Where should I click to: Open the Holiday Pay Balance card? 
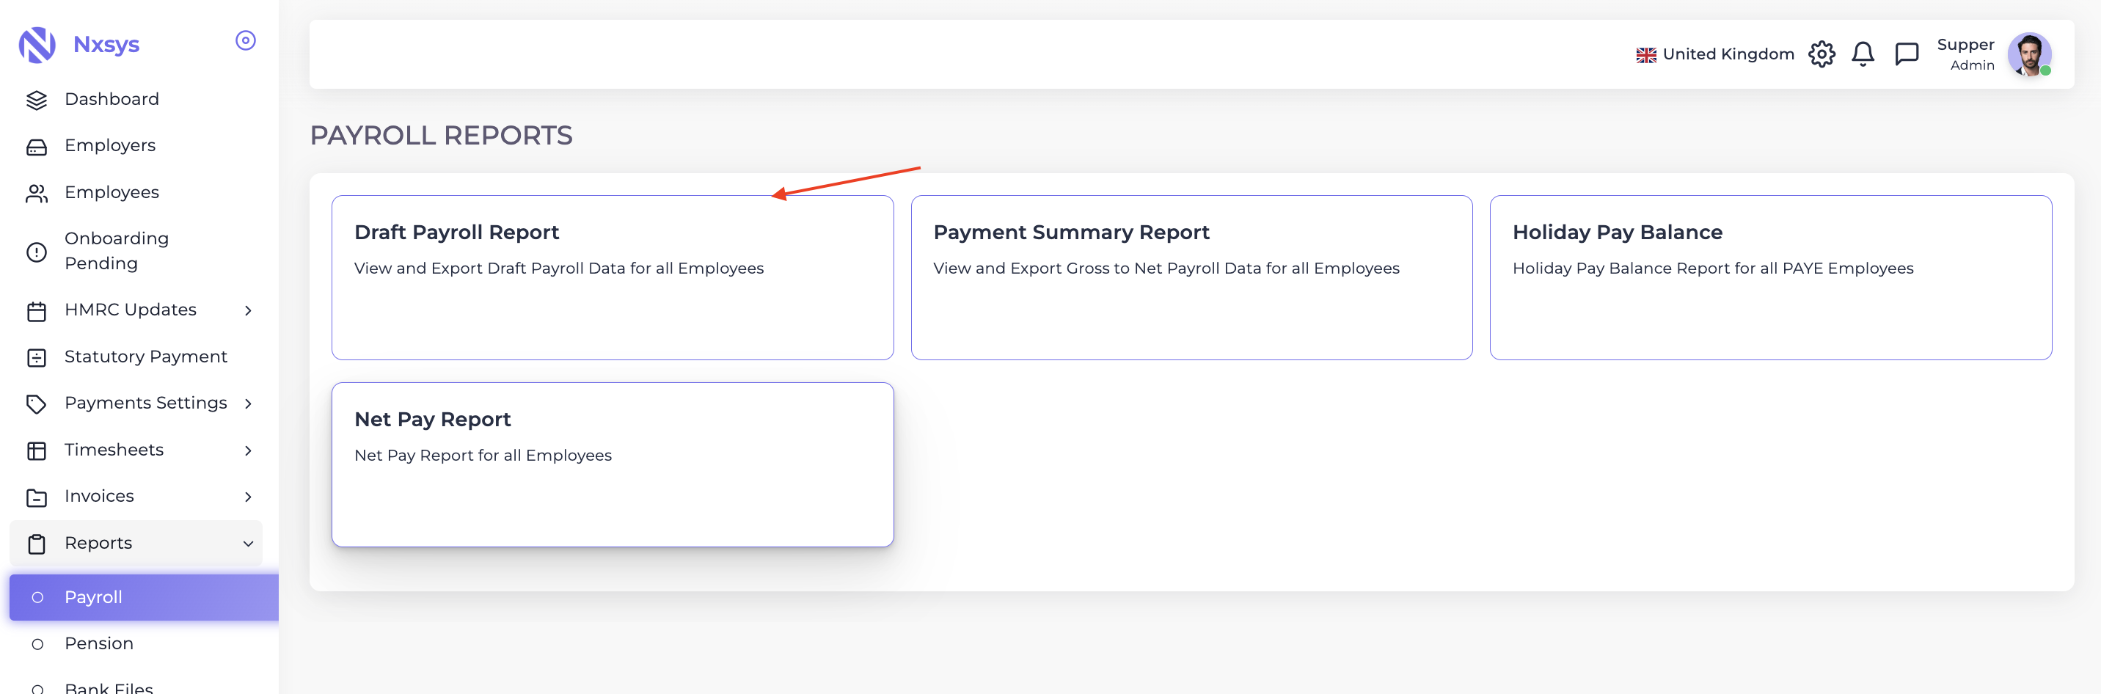click(1771, 277)
